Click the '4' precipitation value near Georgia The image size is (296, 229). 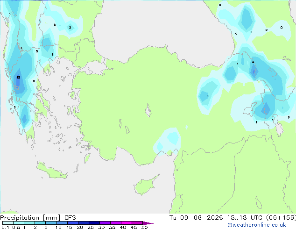(253, 62)
